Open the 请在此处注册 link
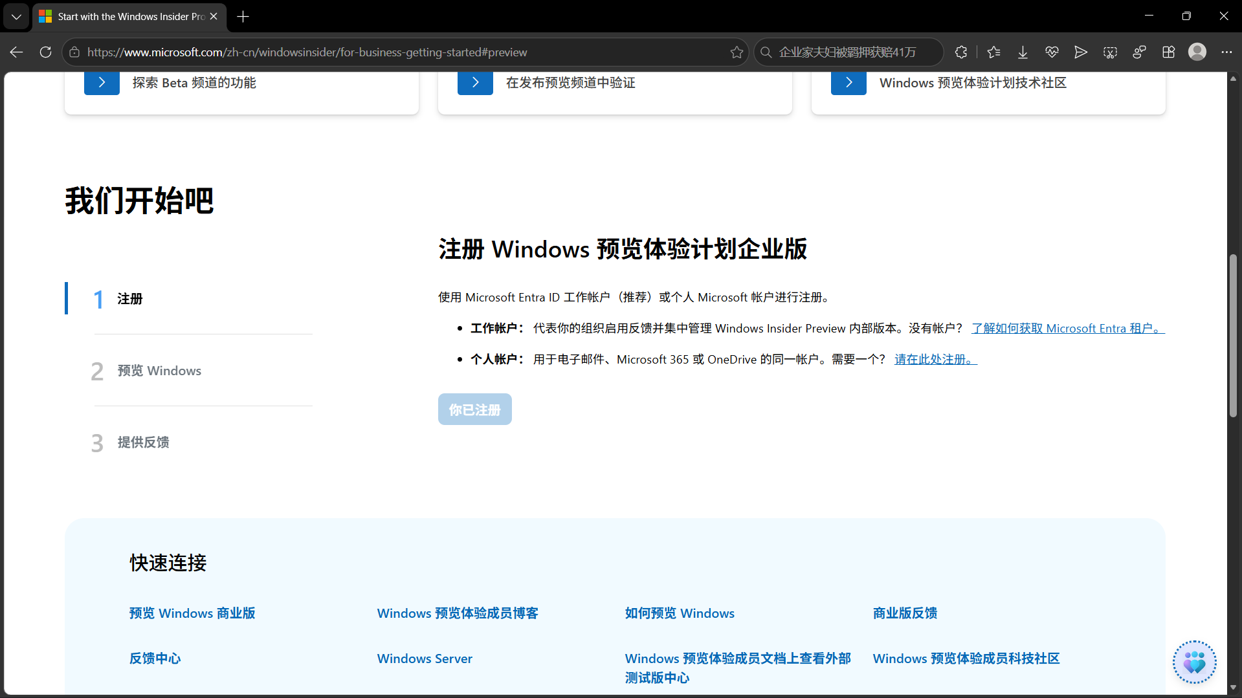 point(936,360)
